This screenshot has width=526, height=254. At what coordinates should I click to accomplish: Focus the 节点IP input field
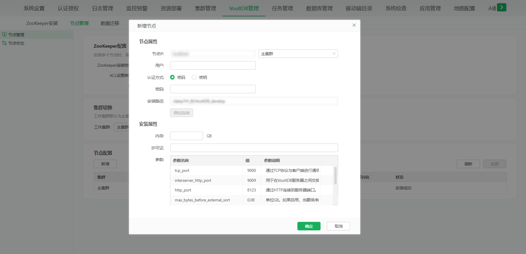213,54
